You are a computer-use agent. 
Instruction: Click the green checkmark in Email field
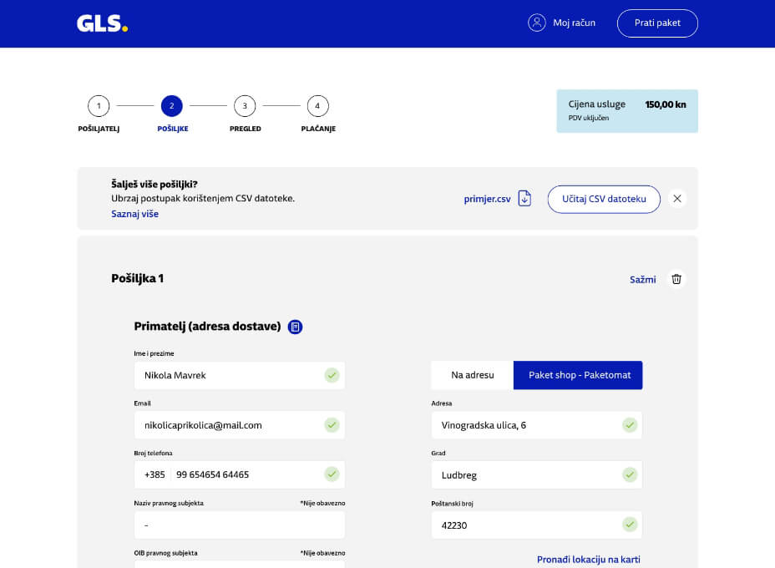(332, 425)
